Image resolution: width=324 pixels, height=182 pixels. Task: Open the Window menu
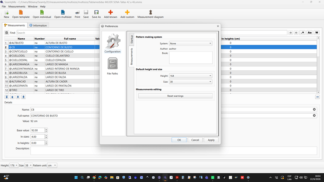(33, 7)
